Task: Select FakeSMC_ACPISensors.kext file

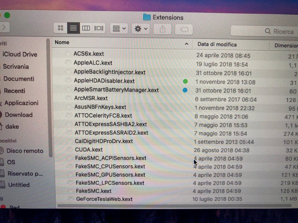Action: (x=111, y=158)
